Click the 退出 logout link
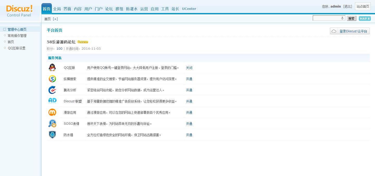The height and width of the screenshot is (176, 375). click(x=348, y=7)
